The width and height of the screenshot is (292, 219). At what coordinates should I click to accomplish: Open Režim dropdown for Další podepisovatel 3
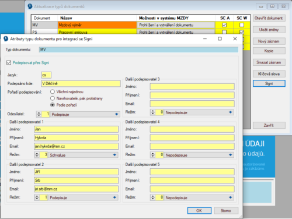[x=199, y=112]
